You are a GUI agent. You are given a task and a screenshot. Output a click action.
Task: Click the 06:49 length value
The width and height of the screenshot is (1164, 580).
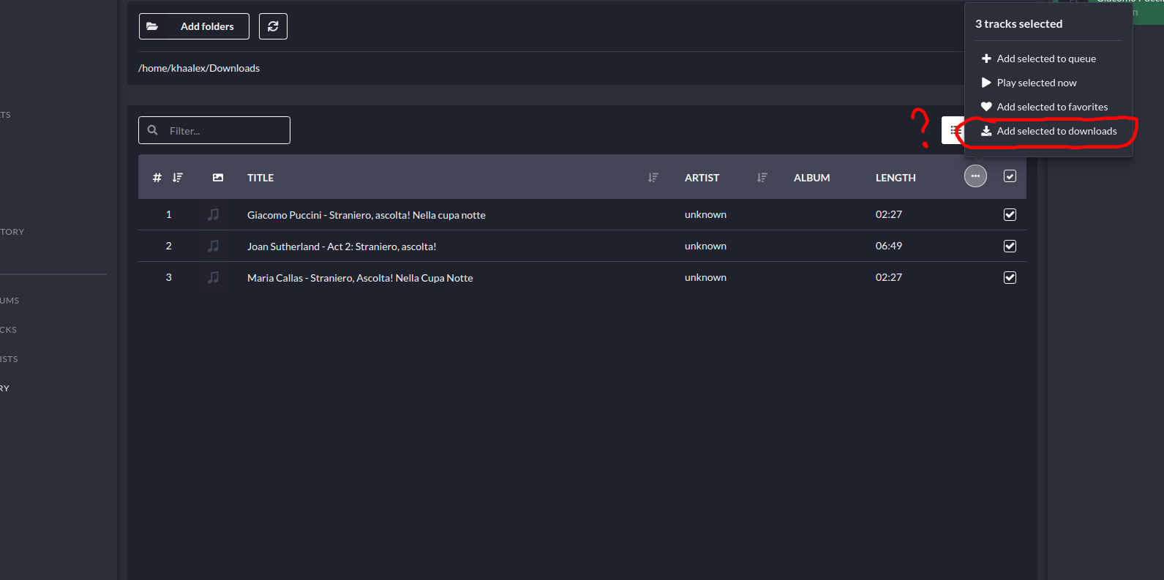(889, 246)
